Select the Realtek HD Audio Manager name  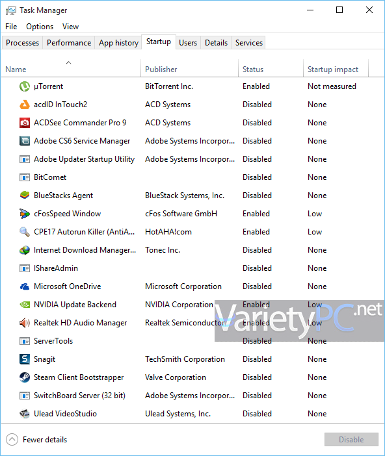[x=81, y=323]
